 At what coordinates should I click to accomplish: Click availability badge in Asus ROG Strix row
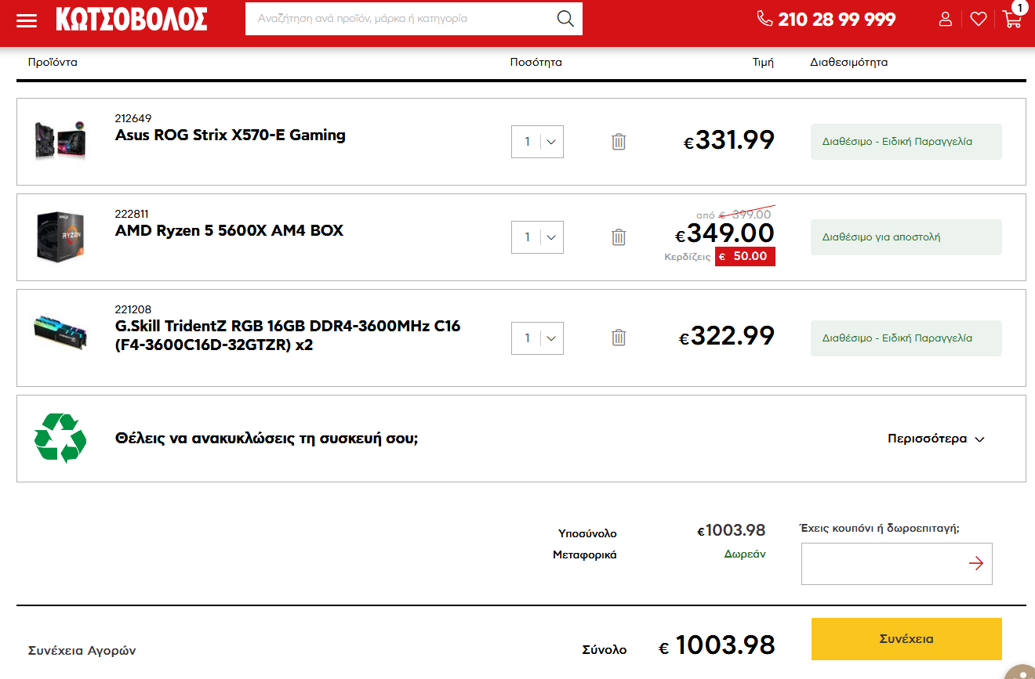tap(906, 142)
